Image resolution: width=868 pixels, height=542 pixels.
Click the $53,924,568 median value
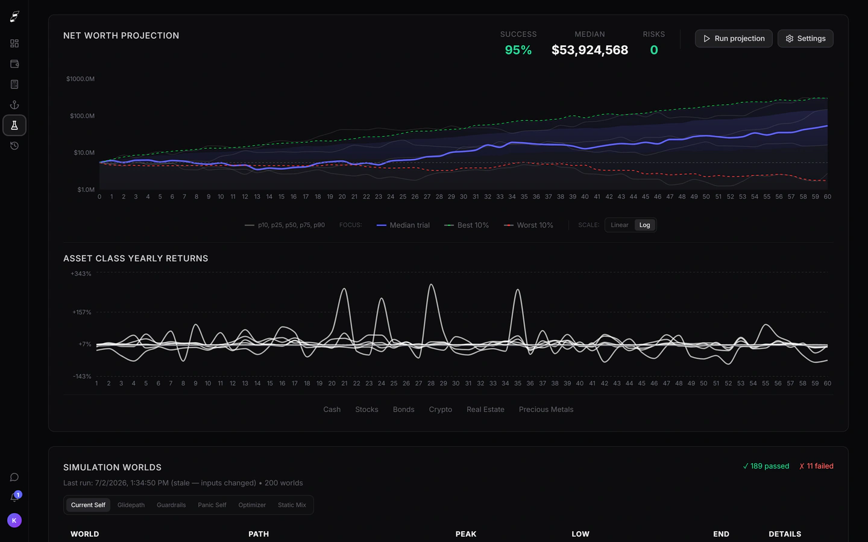click(590, 50)
